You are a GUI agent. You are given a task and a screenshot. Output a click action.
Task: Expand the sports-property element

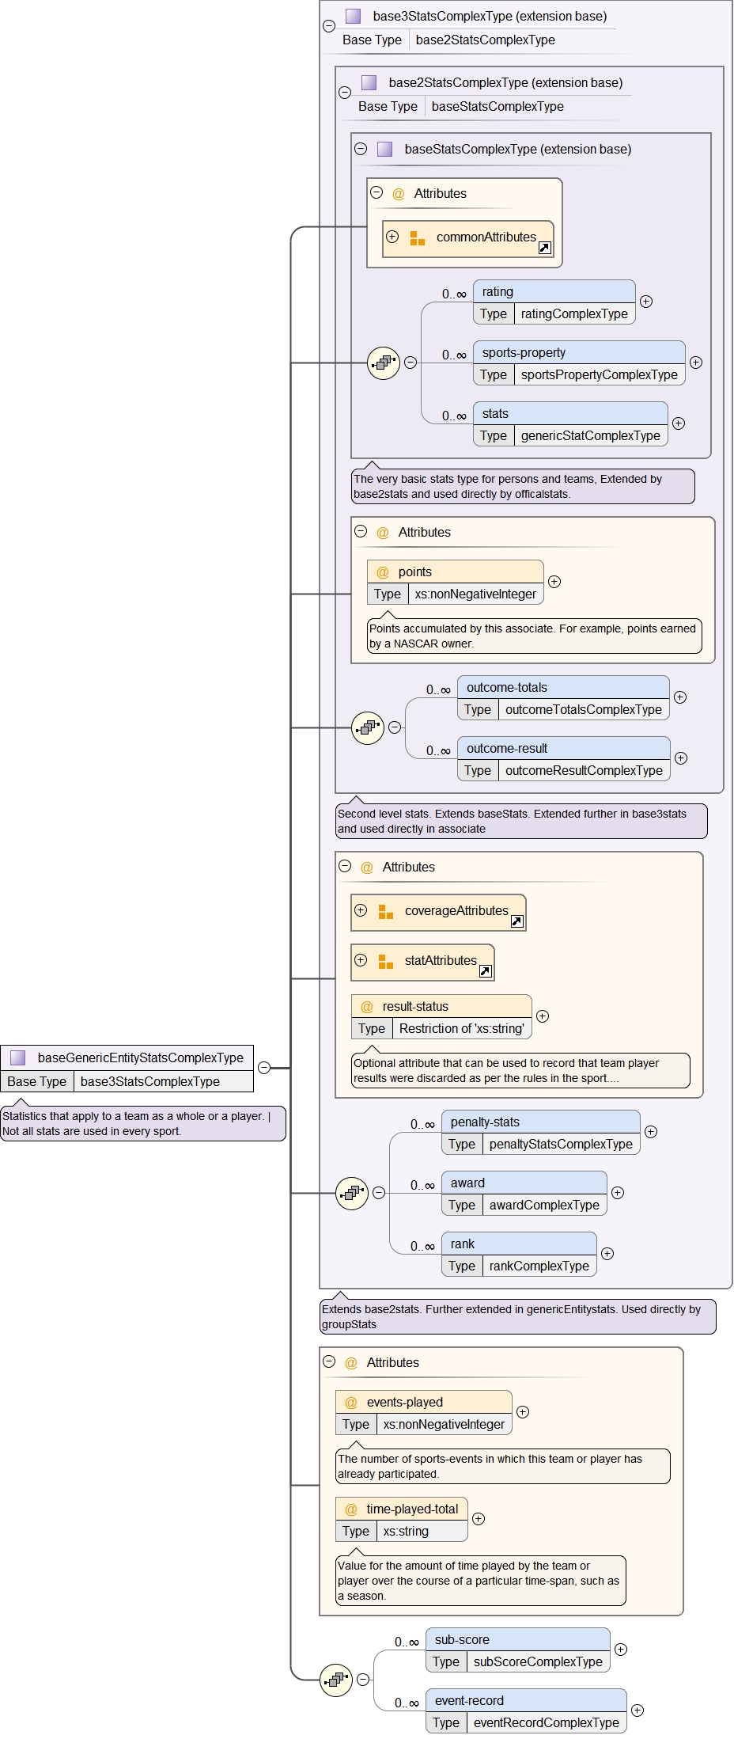[696, 363]
